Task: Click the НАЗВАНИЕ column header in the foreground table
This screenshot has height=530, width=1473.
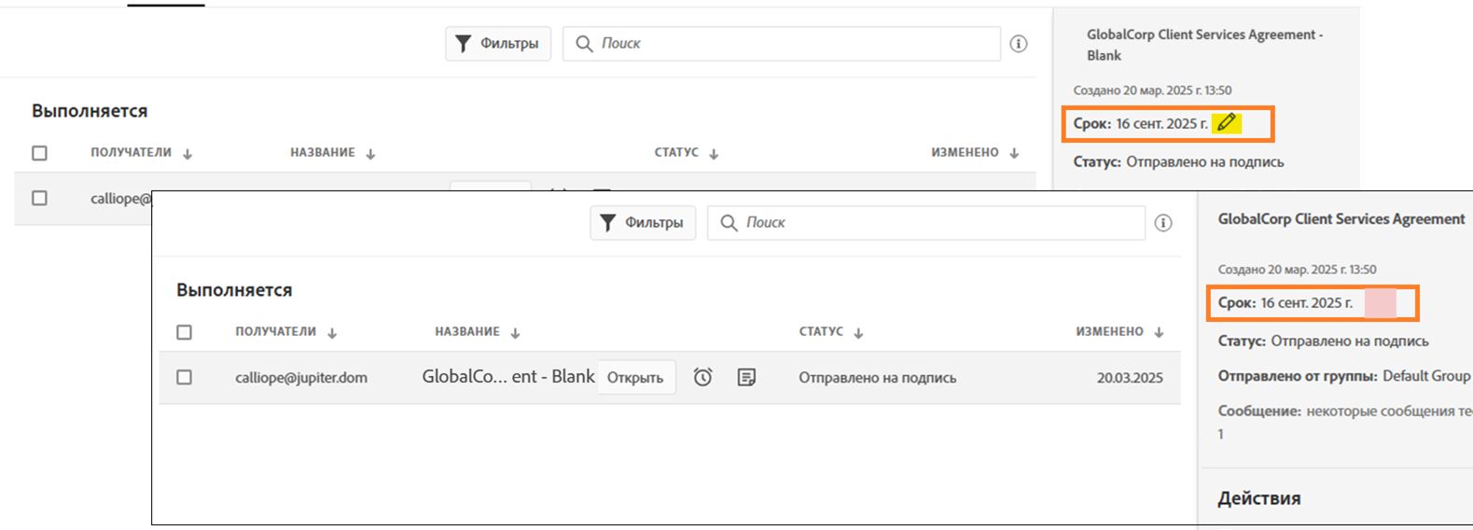Action: 467,331
